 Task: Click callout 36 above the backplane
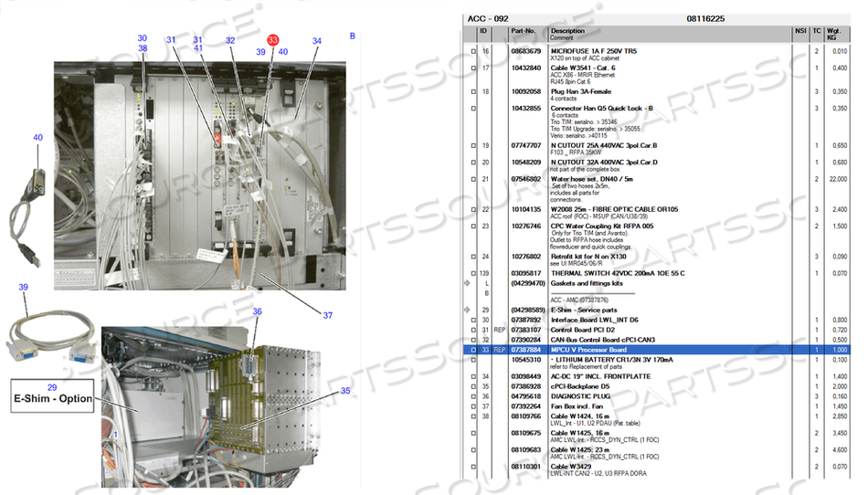coord(258,311)
